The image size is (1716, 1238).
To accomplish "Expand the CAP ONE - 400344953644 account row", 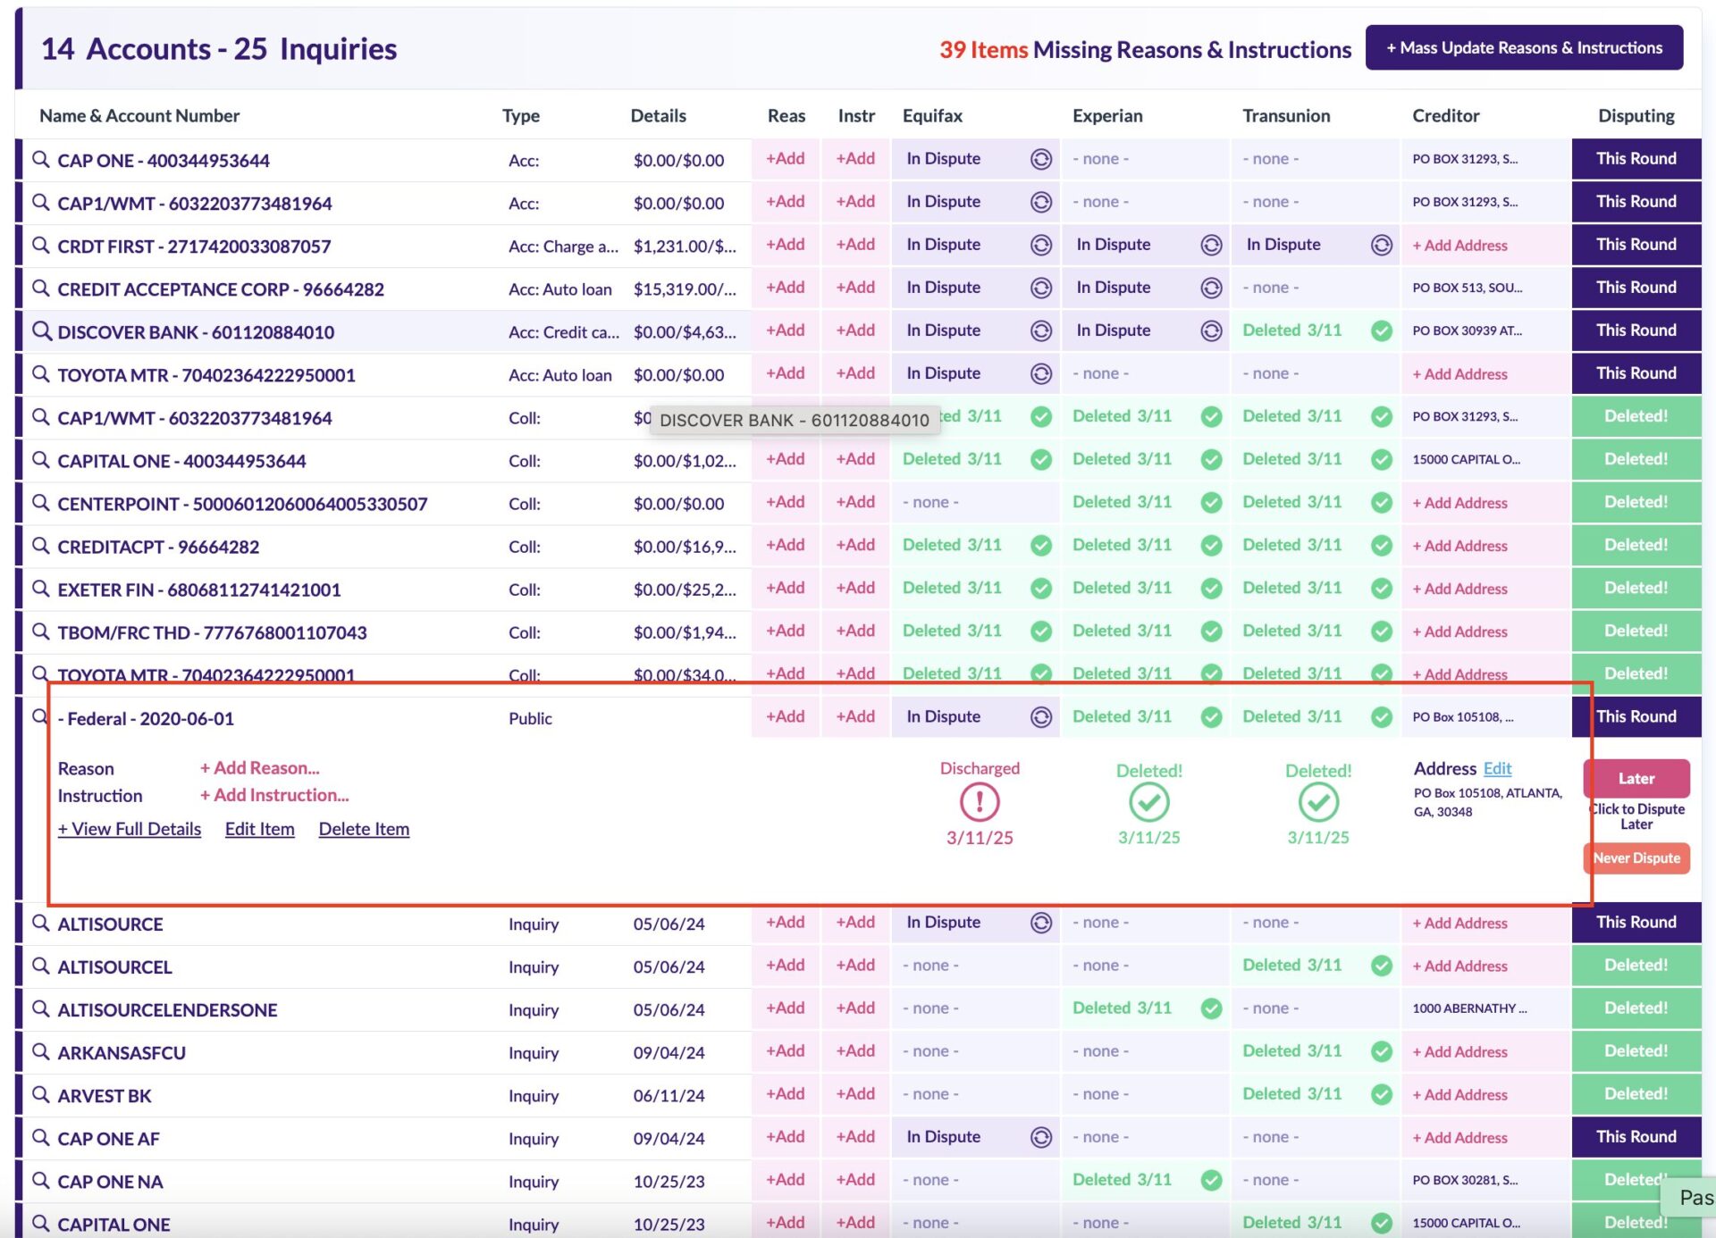I will (164, 161).
